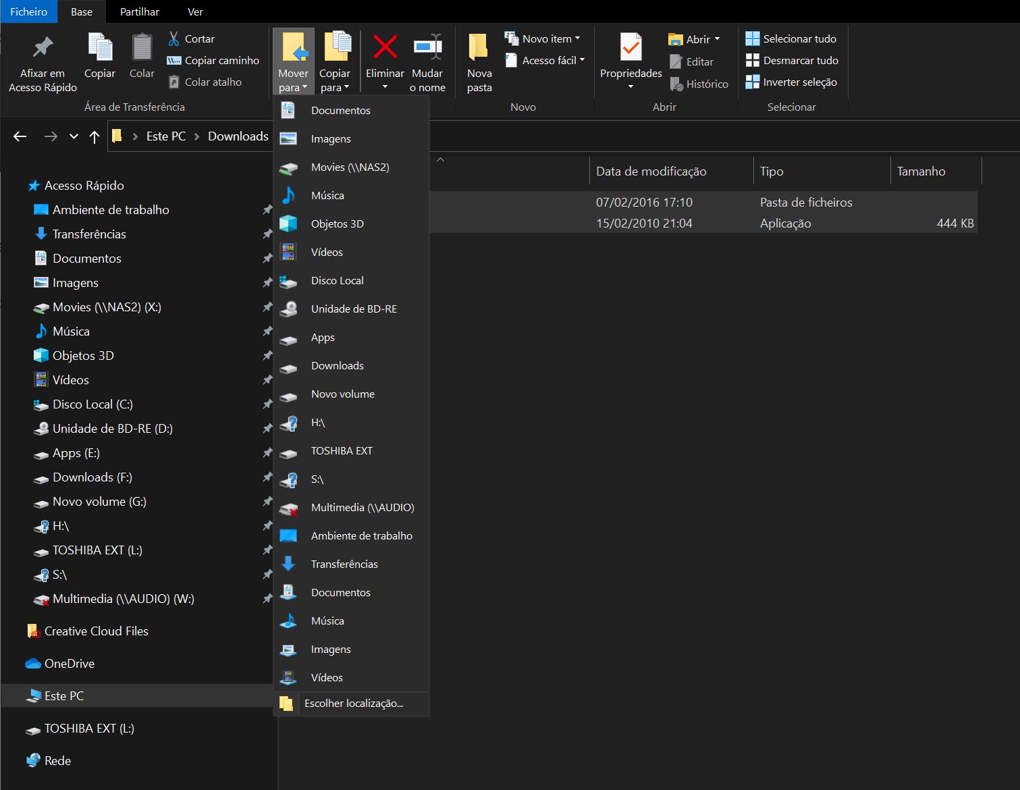1020x790 pixels.
Task: Choose Novo volume in Mover para menu
Action: point(351,394)
